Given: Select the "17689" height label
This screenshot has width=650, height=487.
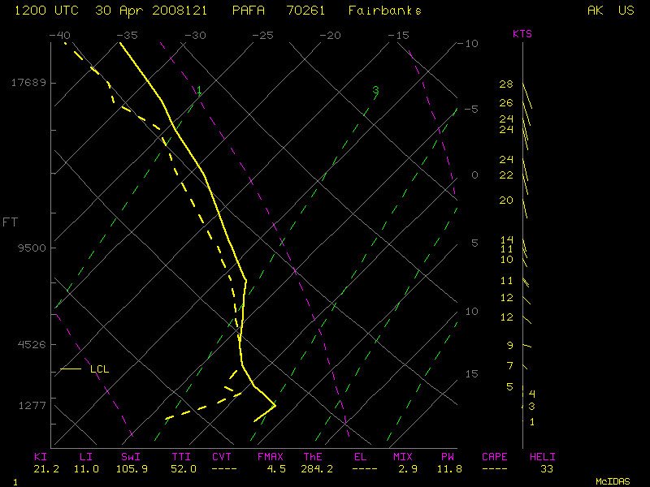Looking at the screenshot, I should click(28, 83).
